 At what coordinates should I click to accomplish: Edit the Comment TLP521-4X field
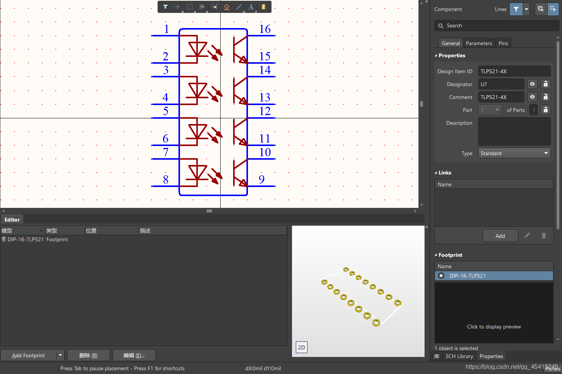click(x=501, y=97)
